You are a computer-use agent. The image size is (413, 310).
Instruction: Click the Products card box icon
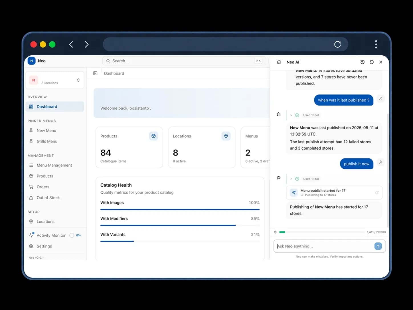[x=153, y=136]
